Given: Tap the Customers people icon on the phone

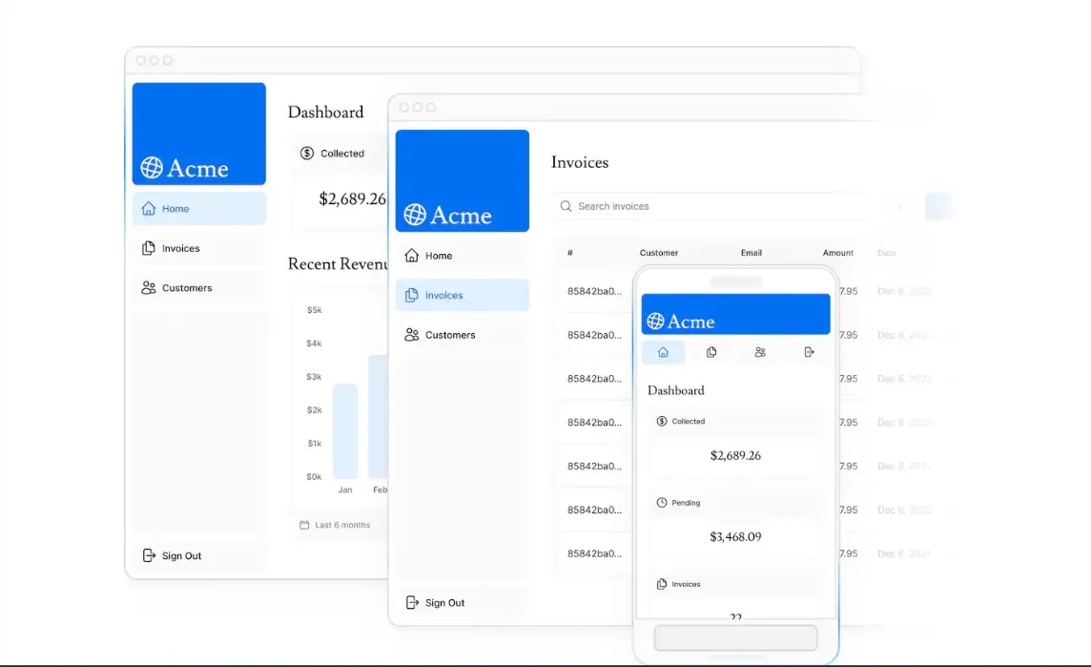Looking at the screenshot, I should pos(760,352).
